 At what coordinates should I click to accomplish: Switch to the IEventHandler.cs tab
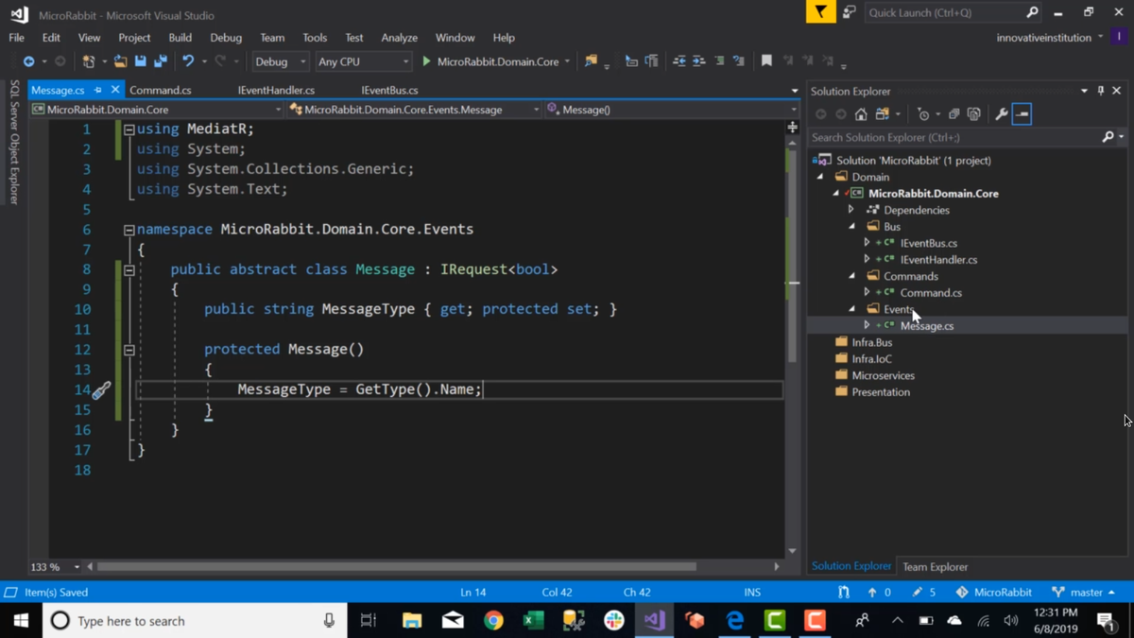coord(276,90)
